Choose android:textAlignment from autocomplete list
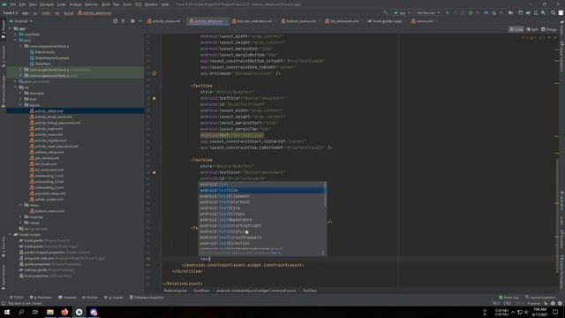The image size is (565, 318). click(262, 196)
